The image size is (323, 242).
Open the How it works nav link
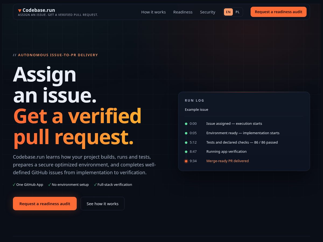(153, 12)
